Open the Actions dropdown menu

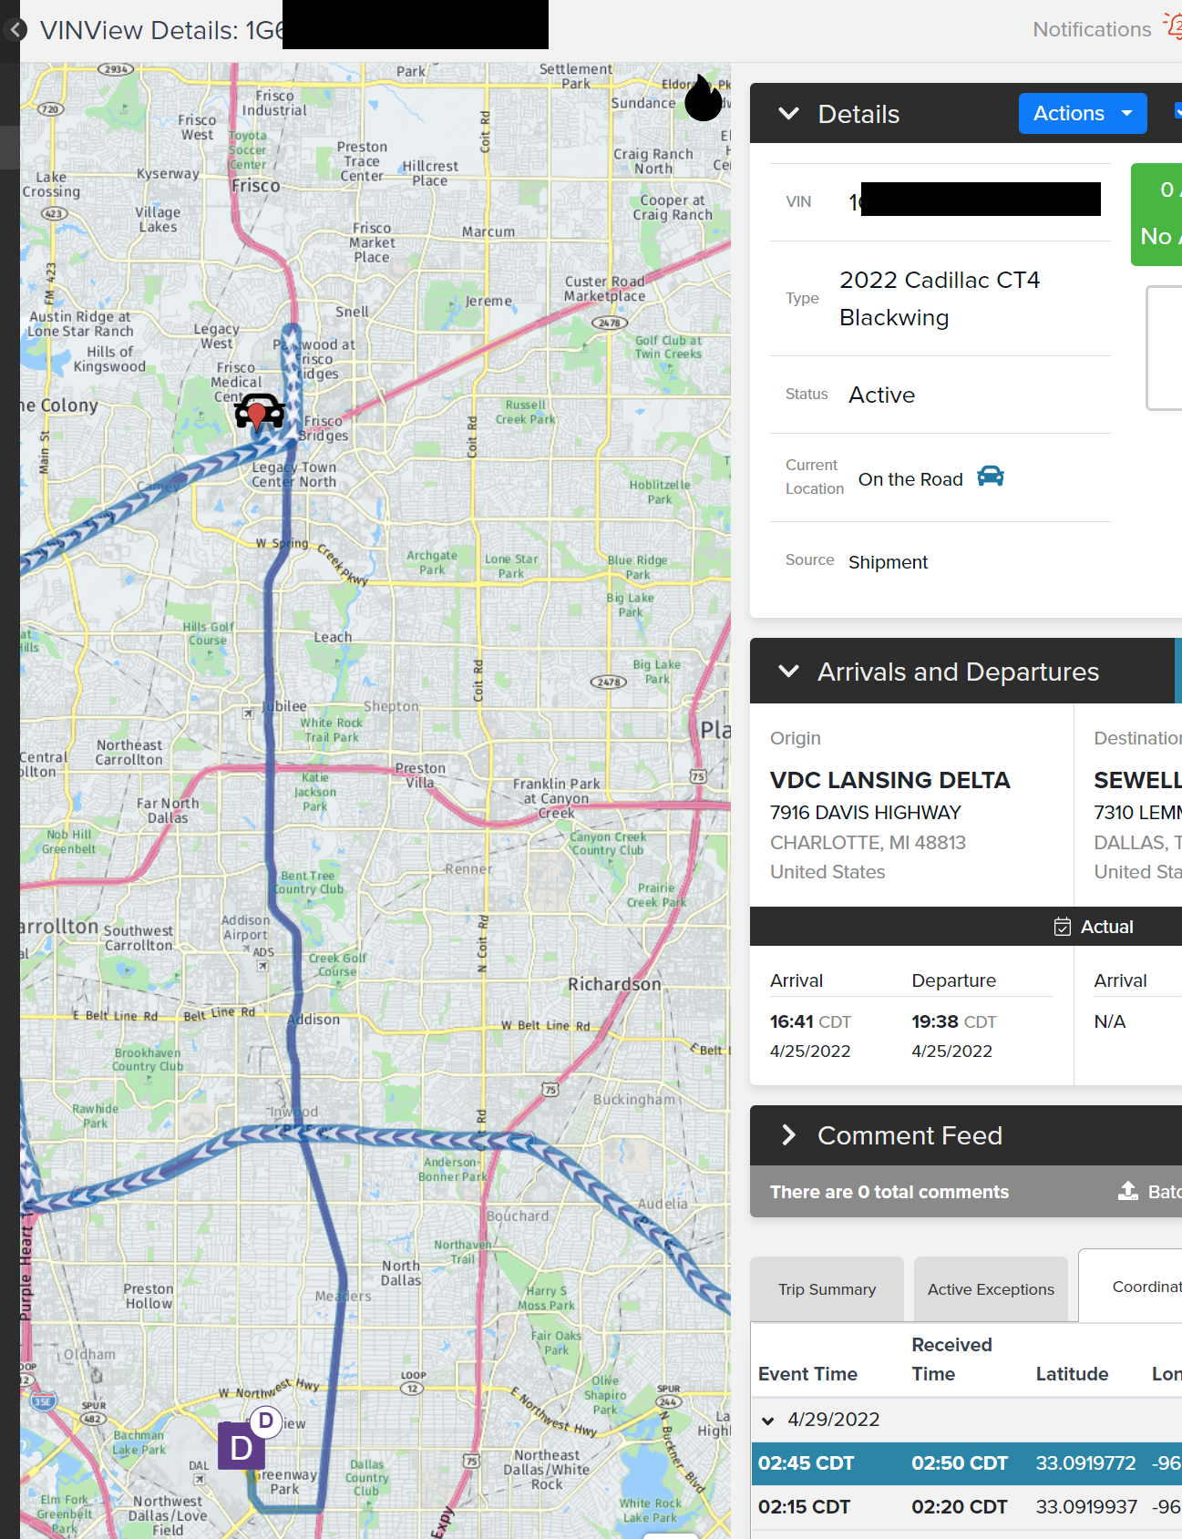(x=1082, y=114)
